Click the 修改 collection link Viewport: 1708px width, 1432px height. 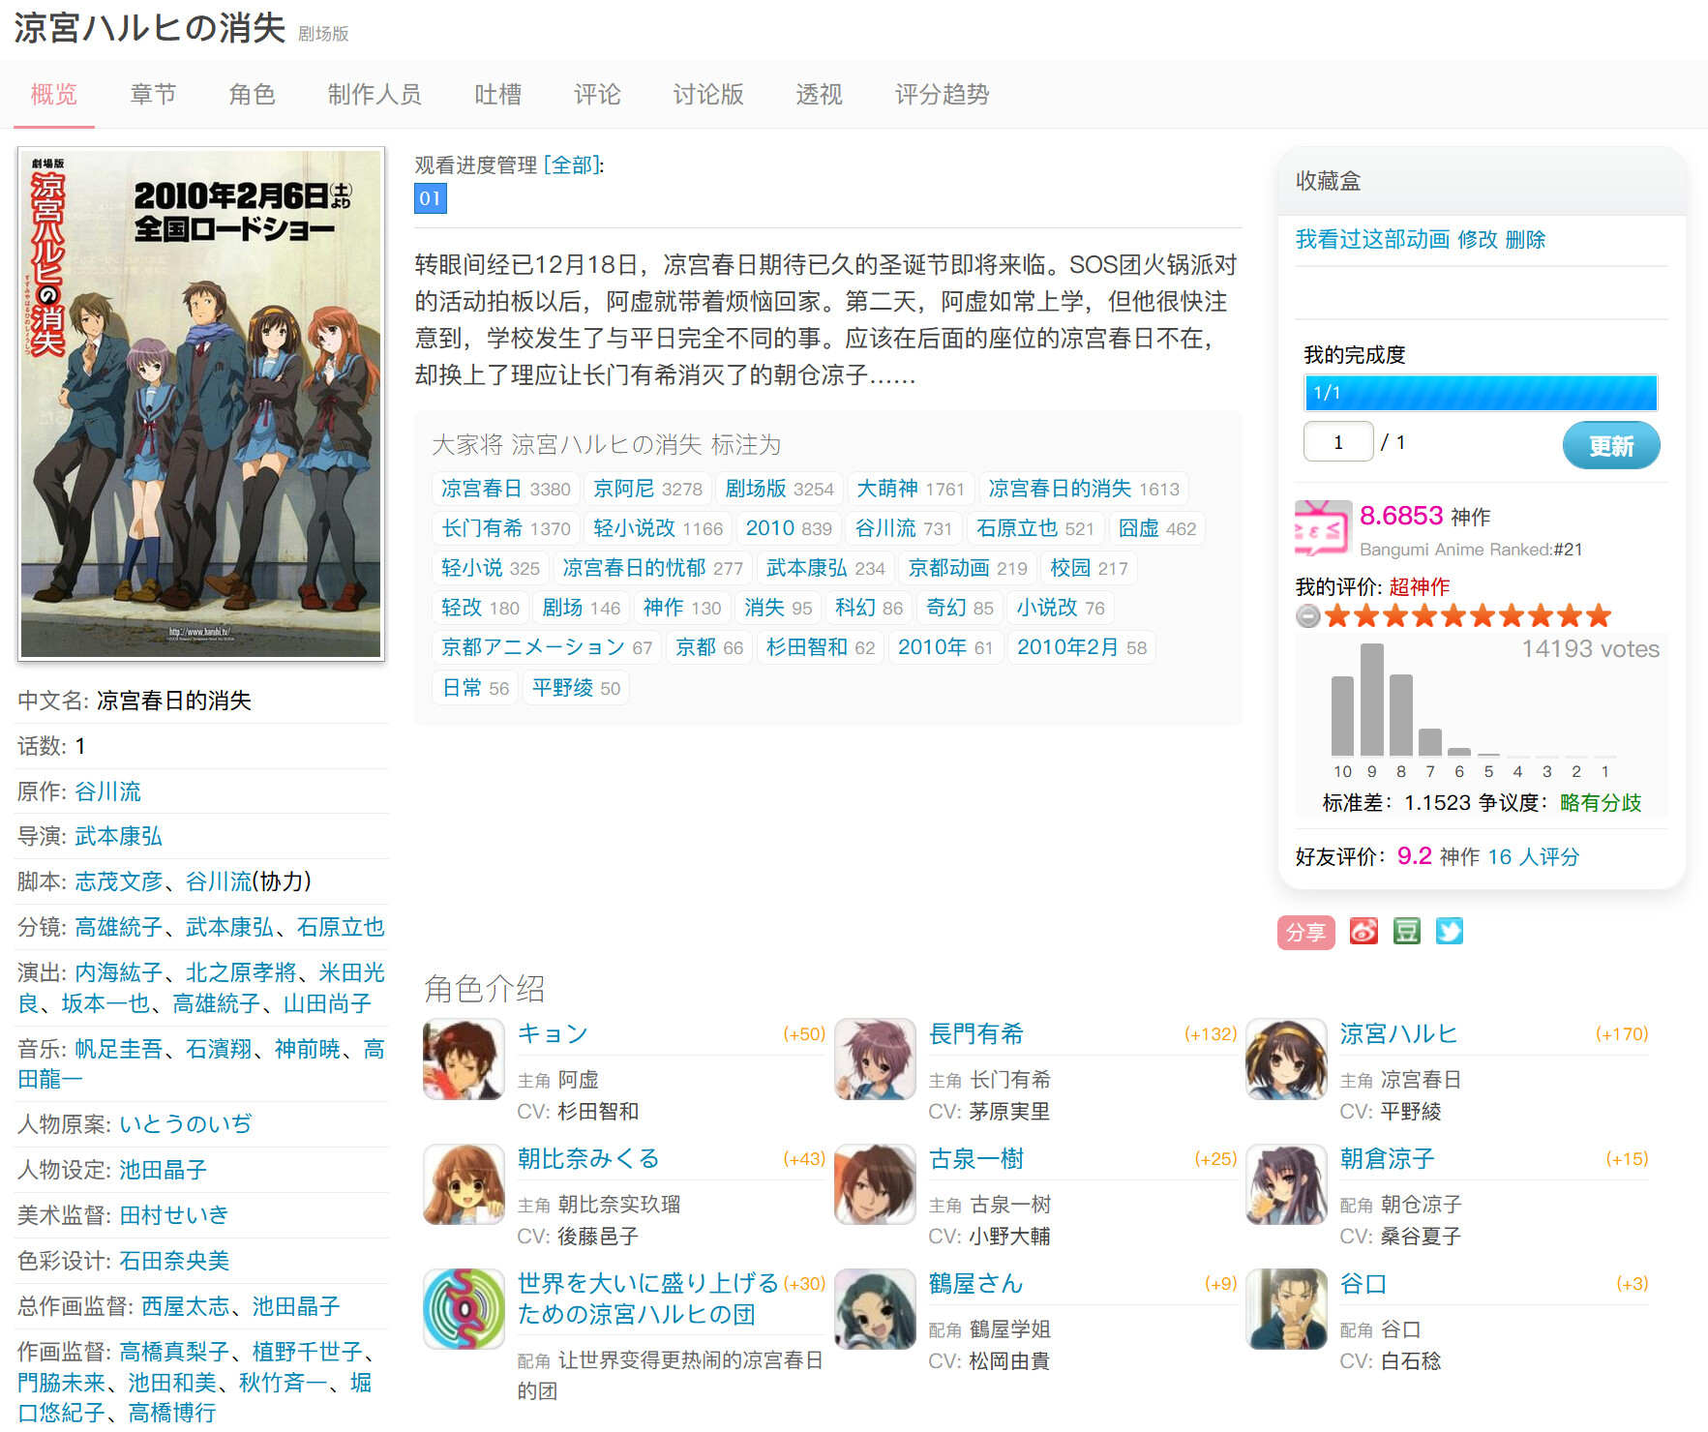click(1477, 239)
